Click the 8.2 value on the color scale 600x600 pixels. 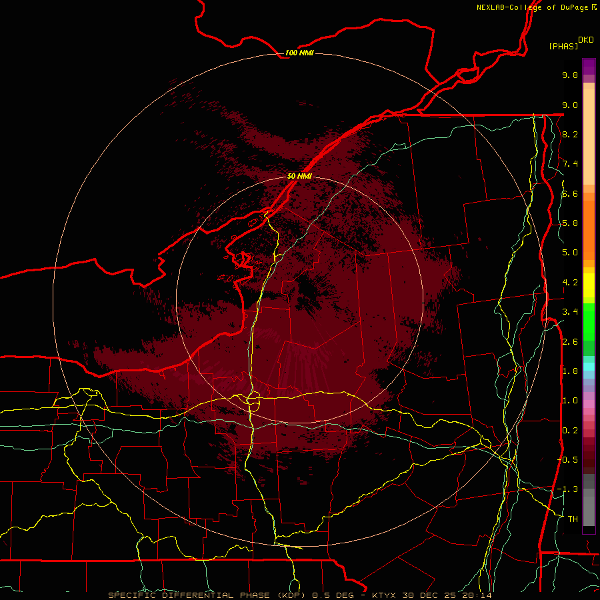pos(570,134)
